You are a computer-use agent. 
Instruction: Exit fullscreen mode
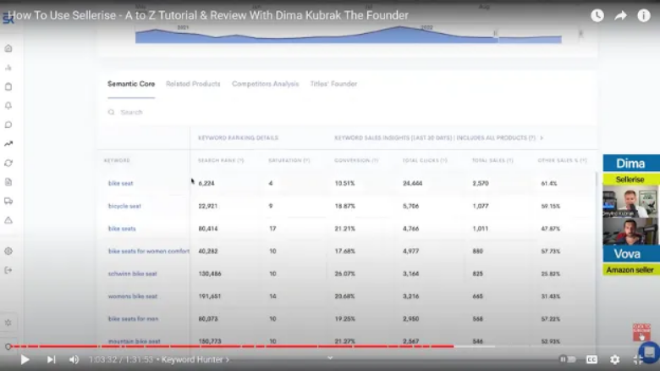638,360
